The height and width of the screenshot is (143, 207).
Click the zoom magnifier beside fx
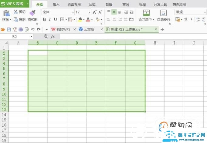[46, 36]
